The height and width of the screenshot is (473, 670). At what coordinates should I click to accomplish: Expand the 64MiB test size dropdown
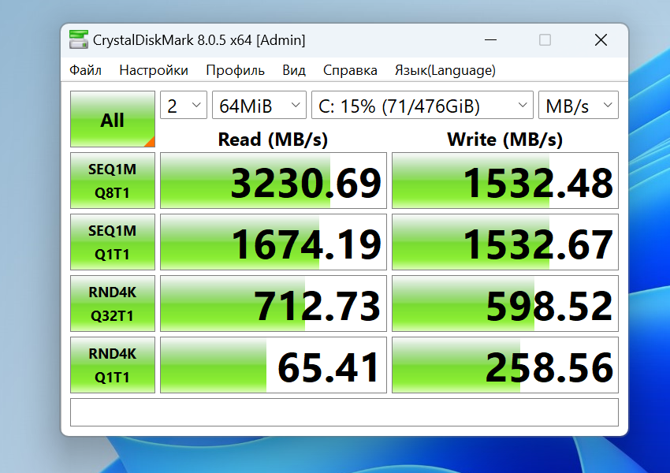[x=259, y=105]
